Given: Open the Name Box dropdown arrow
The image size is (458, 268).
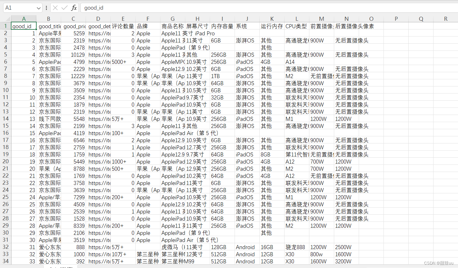Looking at the screenshot, I should click(x=38, y=8).
